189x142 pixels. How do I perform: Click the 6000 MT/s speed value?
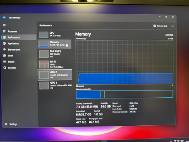tap(133, 103)
